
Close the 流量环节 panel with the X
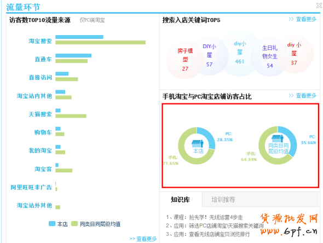coord(319,5)
